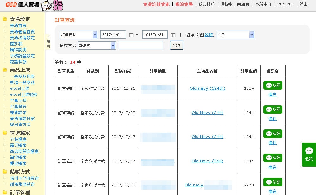Click the cat mascot logo in header
The height and width of the screenshot is (195, 316).
(x=46, y=6)
